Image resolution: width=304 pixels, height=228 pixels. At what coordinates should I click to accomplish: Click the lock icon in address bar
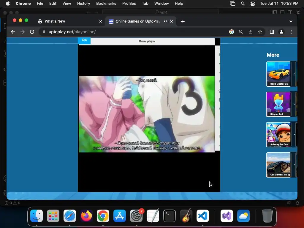pos(44,32)
